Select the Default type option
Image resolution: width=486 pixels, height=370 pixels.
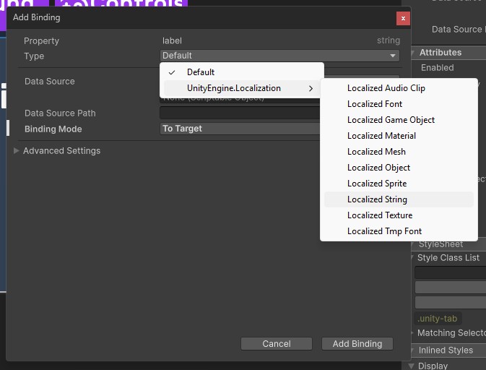pos(200,72)
